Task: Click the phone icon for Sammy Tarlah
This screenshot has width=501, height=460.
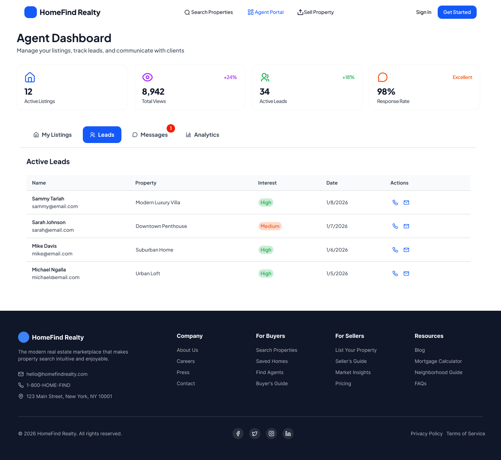Action: 395,203
